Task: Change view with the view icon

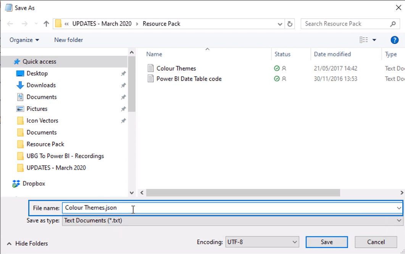Action: (x=364, y=40)
